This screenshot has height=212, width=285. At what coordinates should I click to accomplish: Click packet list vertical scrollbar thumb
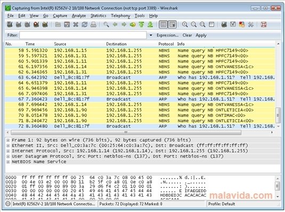[278, 115]
